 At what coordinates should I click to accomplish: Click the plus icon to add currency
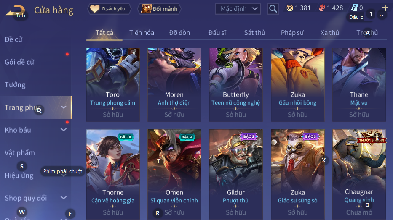point(385,8)
